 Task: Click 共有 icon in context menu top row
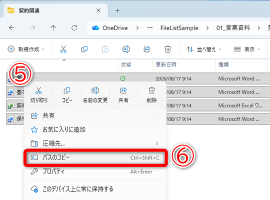click(x=123, y=94)
